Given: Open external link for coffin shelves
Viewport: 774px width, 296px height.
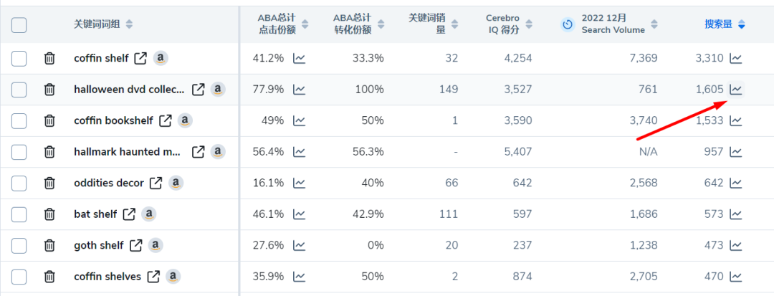Looking at the screenshot, I should click(154, 277).
